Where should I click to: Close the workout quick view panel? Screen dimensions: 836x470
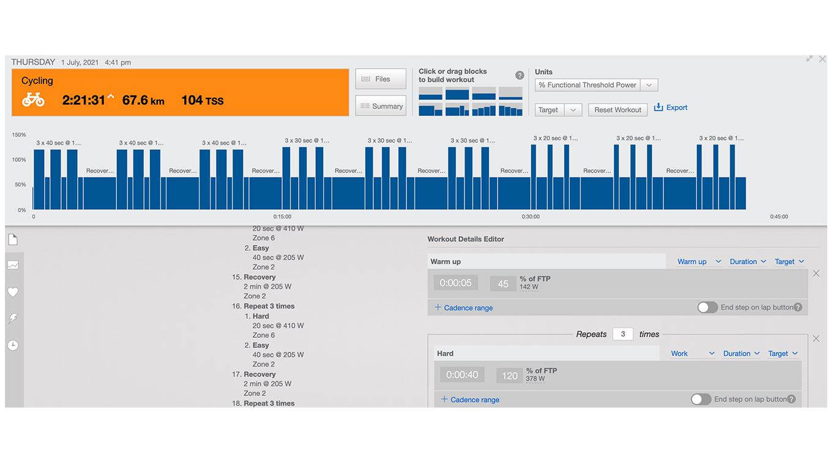click(823, 59)
